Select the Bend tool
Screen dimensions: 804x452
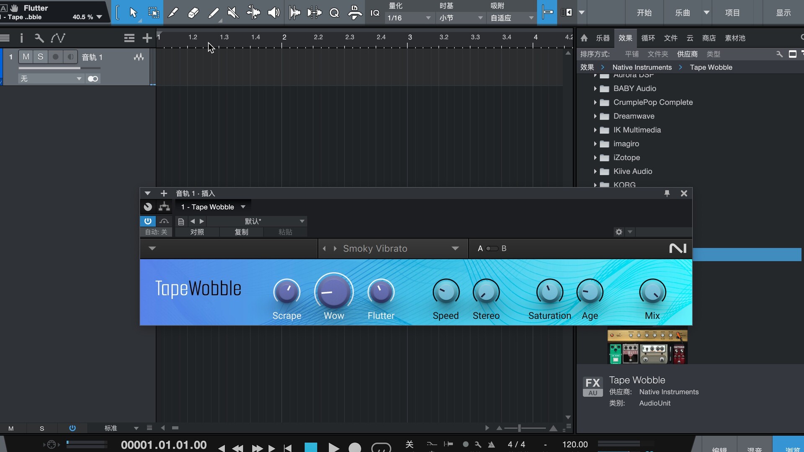click(x=253, y=13)
